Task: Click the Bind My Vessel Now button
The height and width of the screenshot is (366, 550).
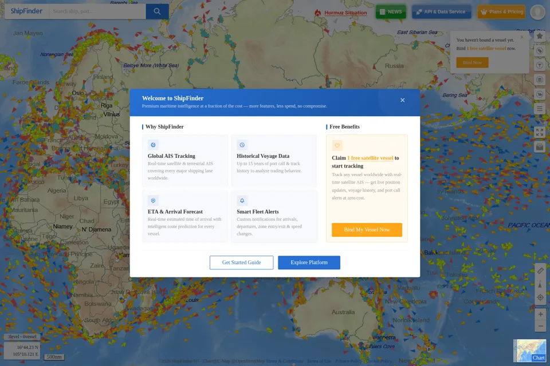Action: point(367,230)
